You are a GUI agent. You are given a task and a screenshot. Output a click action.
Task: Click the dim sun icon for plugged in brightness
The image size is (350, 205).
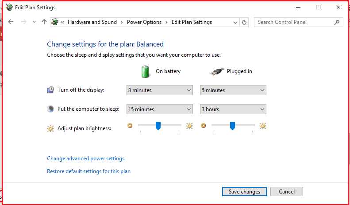click(x=203, y=126)
